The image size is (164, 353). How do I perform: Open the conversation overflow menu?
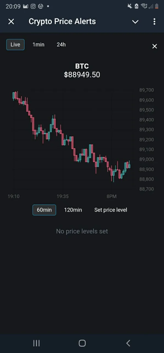pos(154,22)
